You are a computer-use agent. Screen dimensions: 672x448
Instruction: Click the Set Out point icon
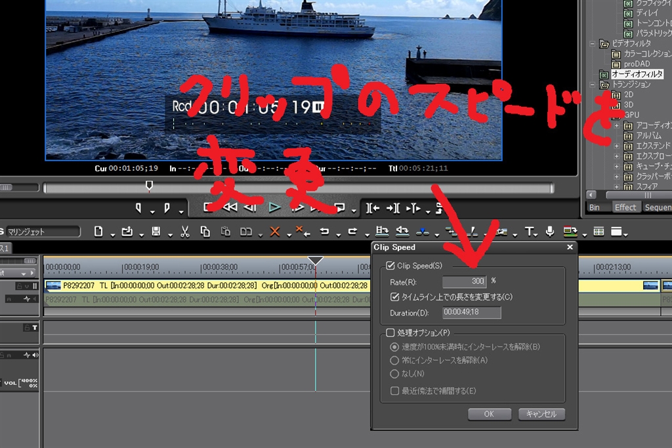pos(167,208)
